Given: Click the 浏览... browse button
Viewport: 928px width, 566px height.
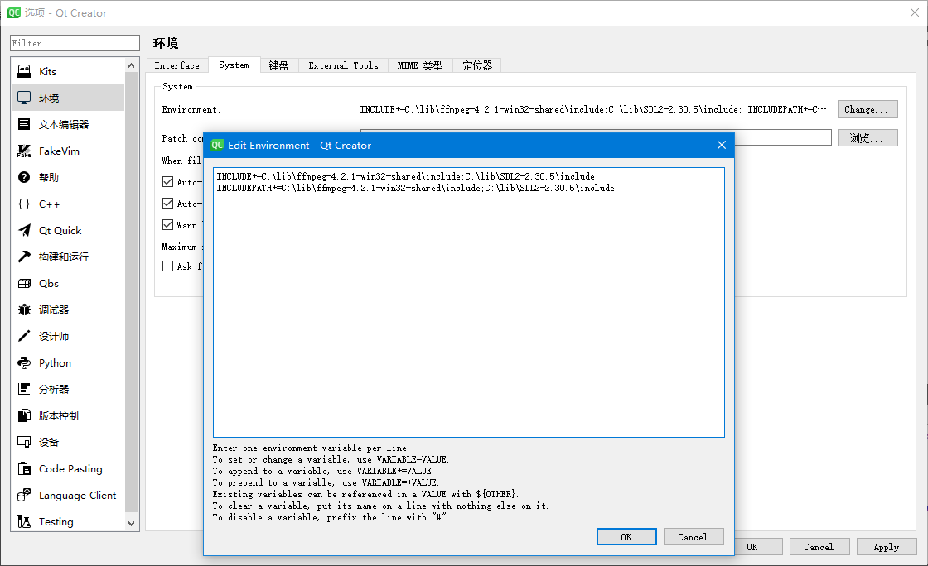Looking at the screenshot, I should [867, 138].
